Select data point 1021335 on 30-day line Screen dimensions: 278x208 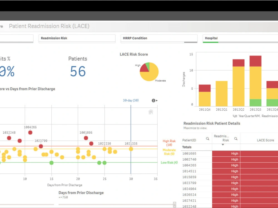click(x=131, y=149)
